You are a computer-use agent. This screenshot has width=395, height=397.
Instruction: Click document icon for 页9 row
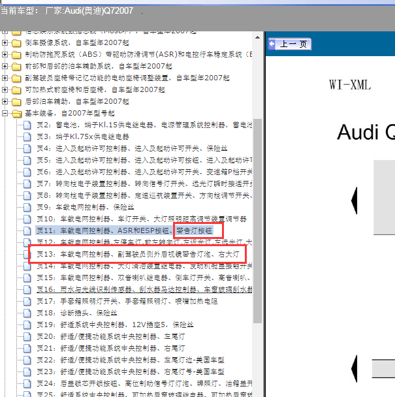click(x=27, y=208)
